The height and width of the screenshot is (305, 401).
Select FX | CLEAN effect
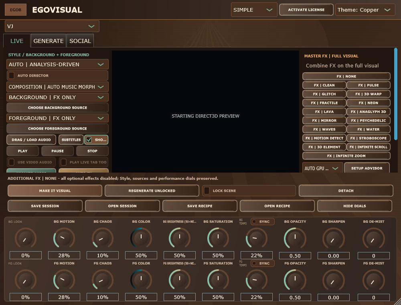click(x=324, y=85)
